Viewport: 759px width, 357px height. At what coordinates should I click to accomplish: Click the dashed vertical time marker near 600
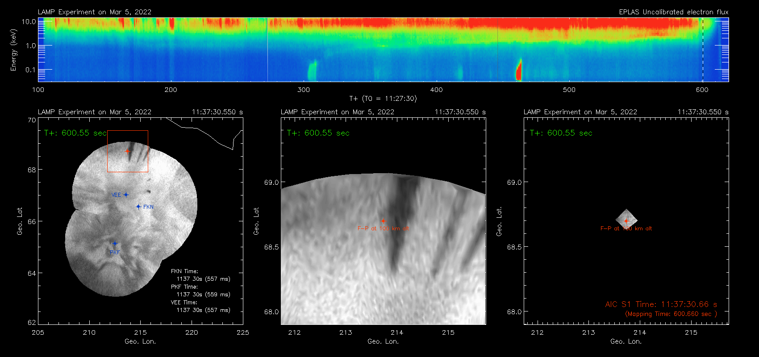coord(703,50)
